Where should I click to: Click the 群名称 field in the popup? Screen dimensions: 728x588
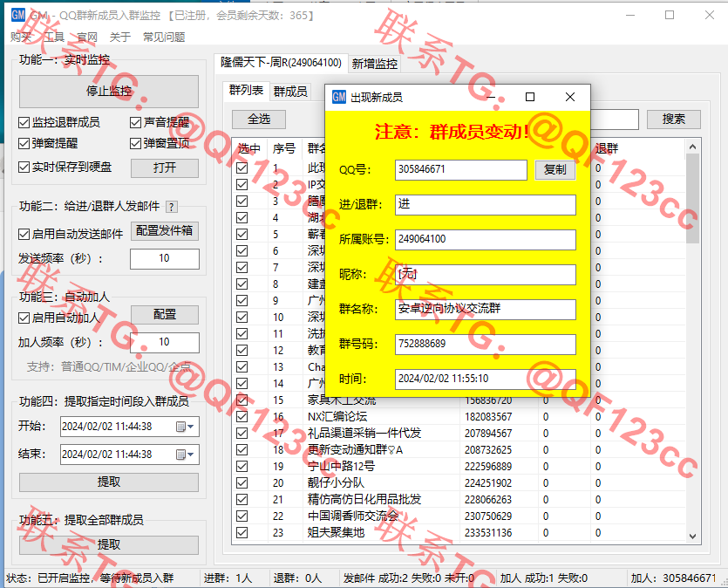(x=485, y=310)
